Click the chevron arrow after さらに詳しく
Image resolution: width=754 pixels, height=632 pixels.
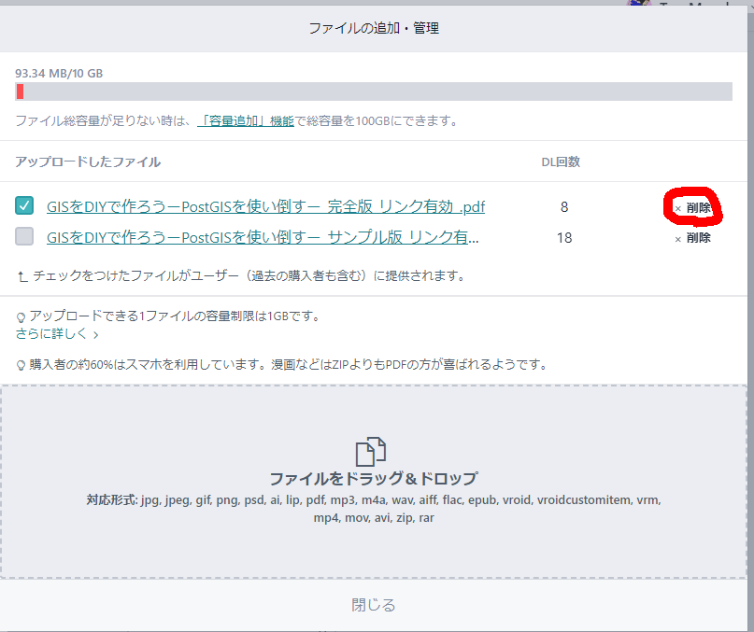95,334
